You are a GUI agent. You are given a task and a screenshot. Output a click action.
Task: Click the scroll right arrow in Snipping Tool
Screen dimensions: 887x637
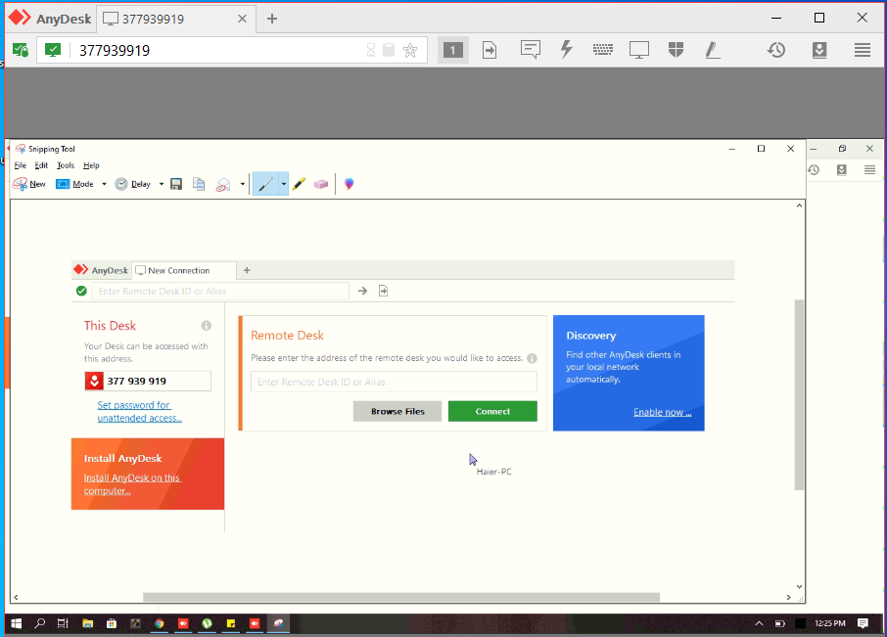788,598
